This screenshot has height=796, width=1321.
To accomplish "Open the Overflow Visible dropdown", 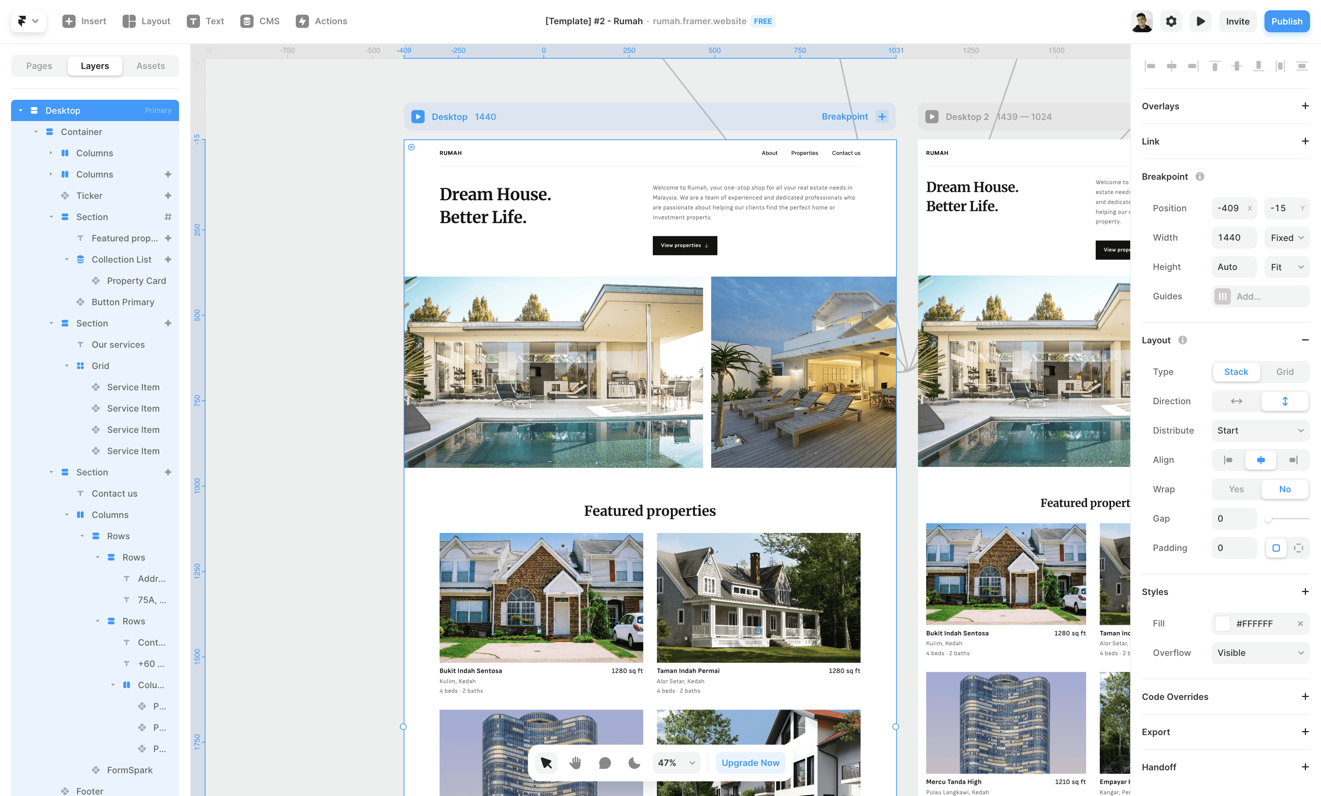I will (x=1260, y=652).
